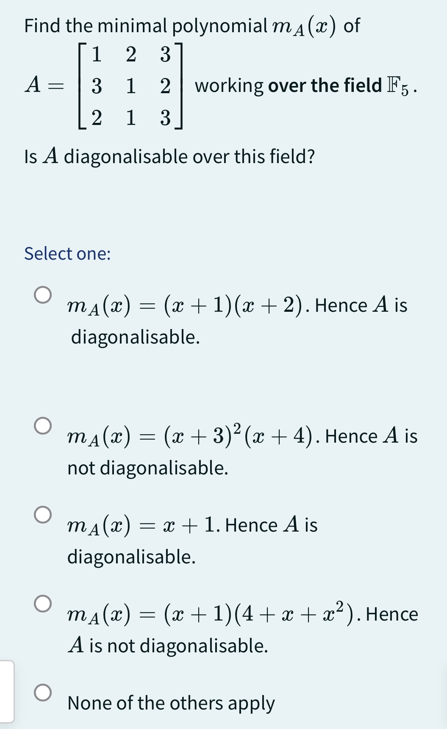Image resolution: width=447 pixels, height=729 pixels.
Task: Click the polynomial expression (x+3)²(x+4)
Action: (x=237, y=436)
